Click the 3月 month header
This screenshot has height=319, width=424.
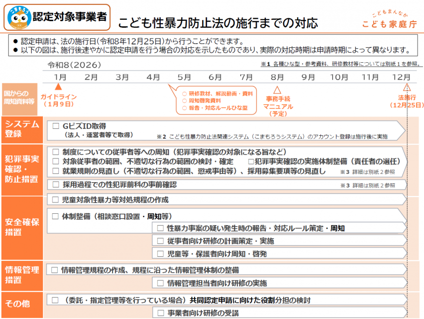122,77
